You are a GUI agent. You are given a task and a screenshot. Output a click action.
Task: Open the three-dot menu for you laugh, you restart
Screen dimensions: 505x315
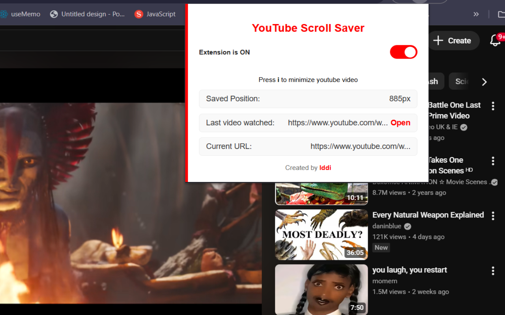click(x=493, y=271)
